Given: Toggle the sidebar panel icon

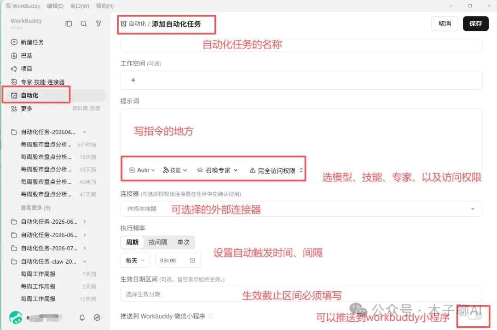Looking at the screenshot, I should [69, 24].
